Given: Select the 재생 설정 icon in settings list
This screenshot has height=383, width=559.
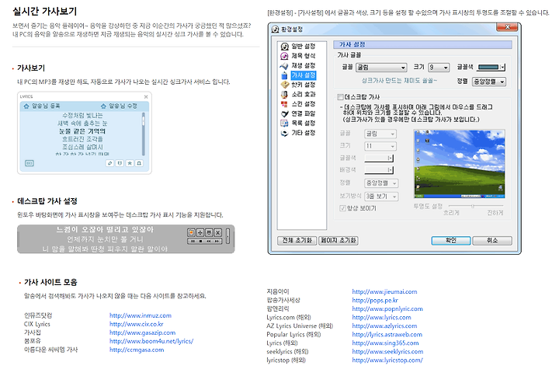Looking at the screenshot, I should pyautogui.click(x=284, y=65).
